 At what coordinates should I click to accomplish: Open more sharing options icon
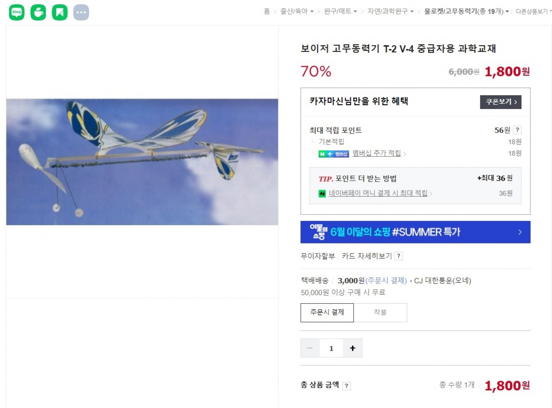(81, 12)
